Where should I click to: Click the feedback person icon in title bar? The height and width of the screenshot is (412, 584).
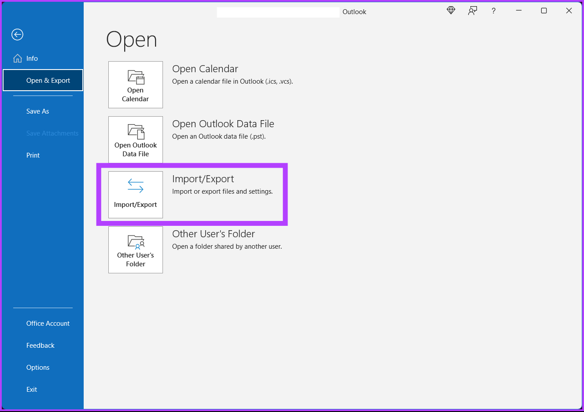coord(473,11)
